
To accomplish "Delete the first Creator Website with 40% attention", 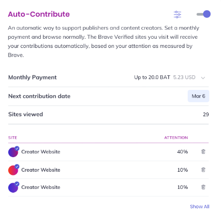I will (203, 152).
